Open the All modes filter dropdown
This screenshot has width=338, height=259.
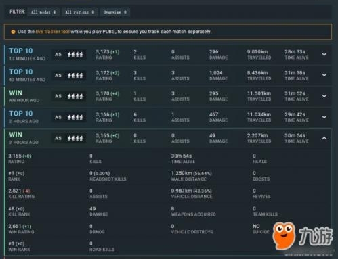(43, 12)
